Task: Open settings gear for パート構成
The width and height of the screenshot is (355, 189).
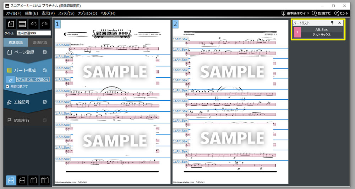Action: point(45,70)
